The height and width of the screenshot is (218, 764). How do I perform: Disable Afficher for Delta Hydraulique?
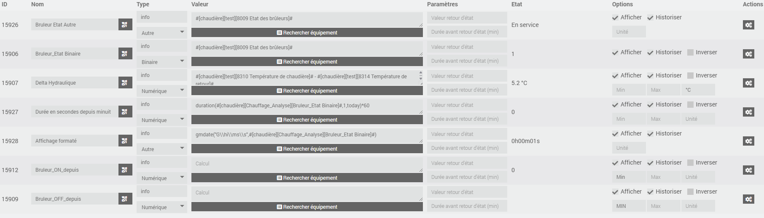coord(615,76)
